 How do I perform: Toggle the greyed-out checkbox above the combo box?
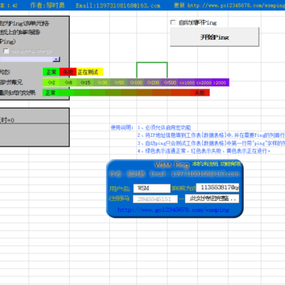point(6,51)
